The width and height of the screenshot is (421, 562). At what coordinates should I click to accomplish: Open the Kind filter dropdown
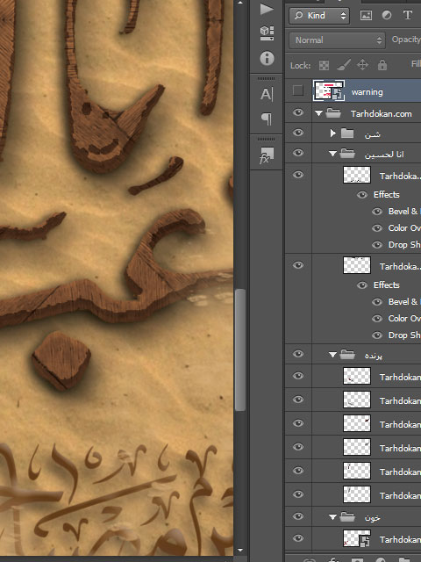coord(319,16)
